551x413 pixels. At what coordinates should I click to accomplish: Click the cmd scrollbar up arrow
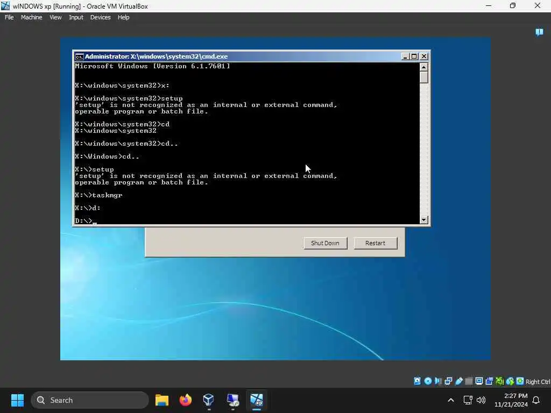coord(424,67)
